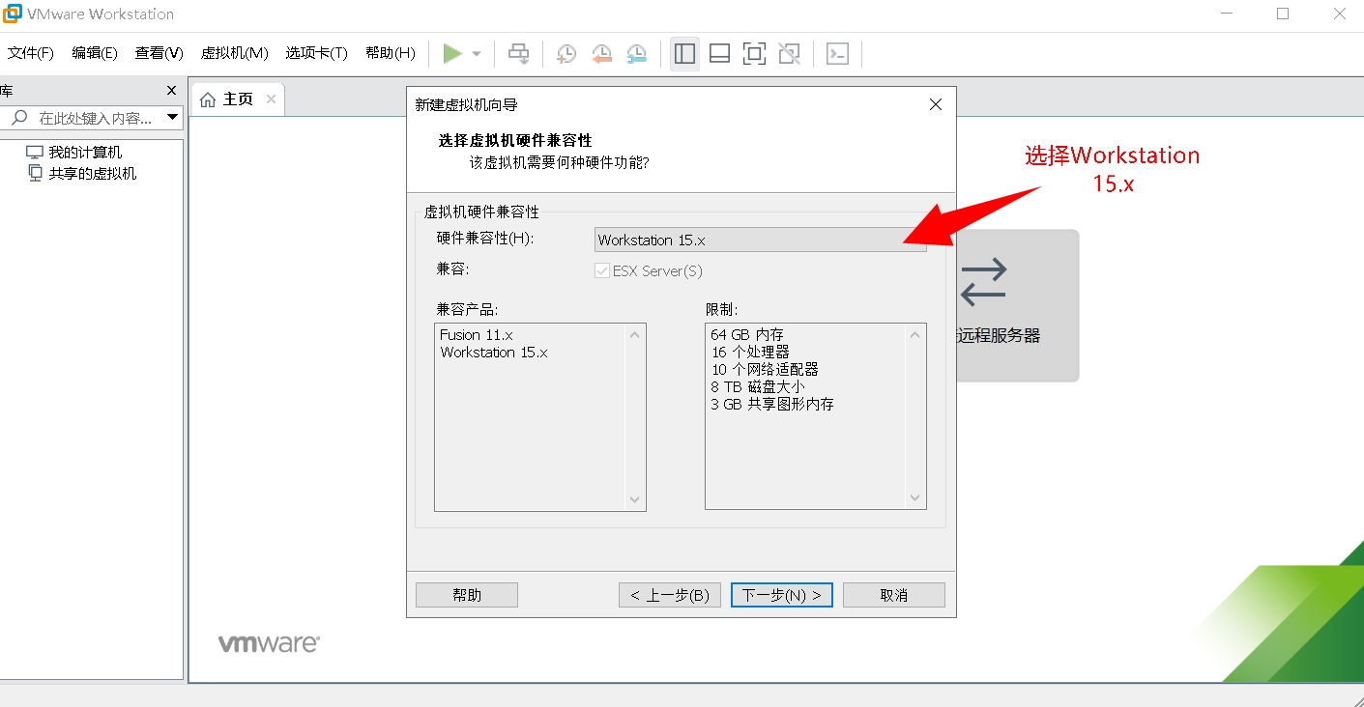
Task: Open the 选项卡(T) menu
Action: (x=316, y=53)
